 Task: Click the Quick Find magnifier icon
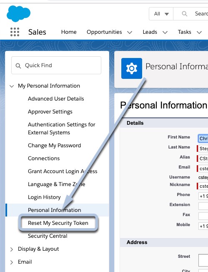18,66
